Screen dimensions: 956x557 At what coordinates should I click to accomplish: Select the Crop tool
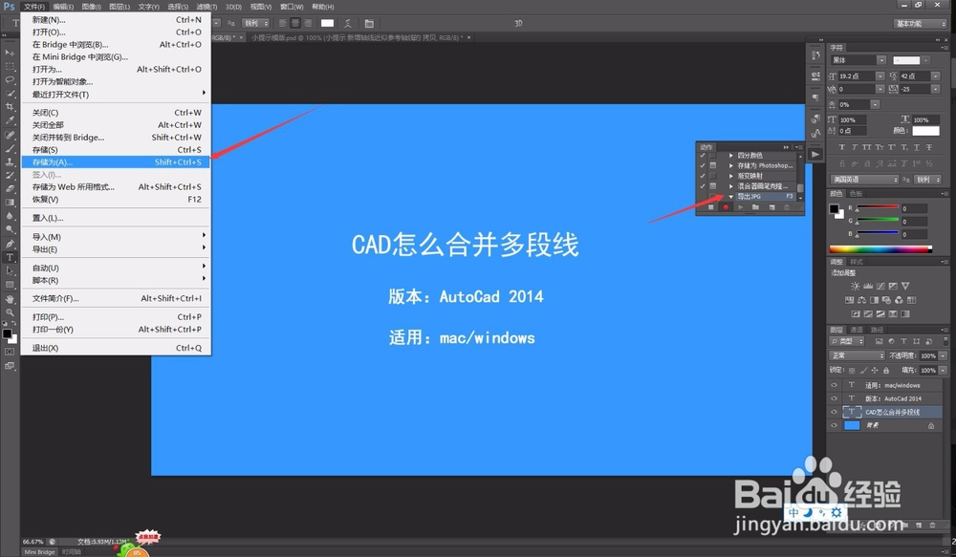(x=10, y=107)
